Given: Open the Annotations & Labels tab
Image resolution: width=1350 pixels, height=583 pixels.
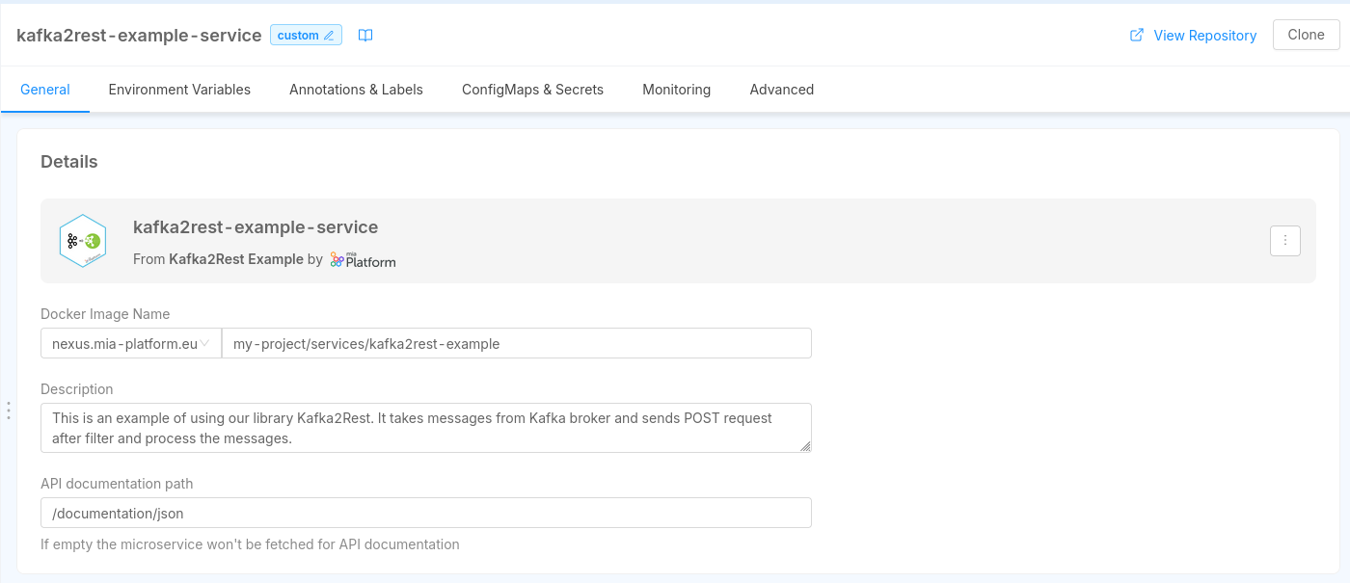Looking at the screenshot, I should pos(356,90).
